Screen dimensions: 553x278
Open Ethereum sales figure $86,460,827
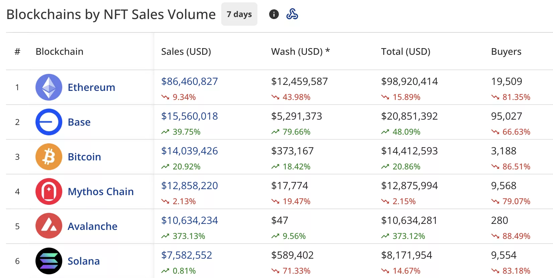[189, 81]
